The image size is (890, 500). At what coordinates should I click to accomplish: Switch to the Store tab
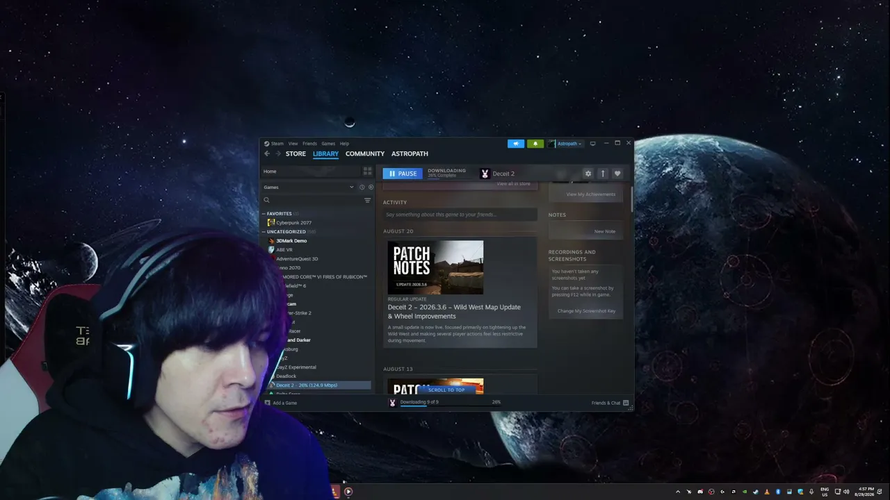[x=296, y=153]
